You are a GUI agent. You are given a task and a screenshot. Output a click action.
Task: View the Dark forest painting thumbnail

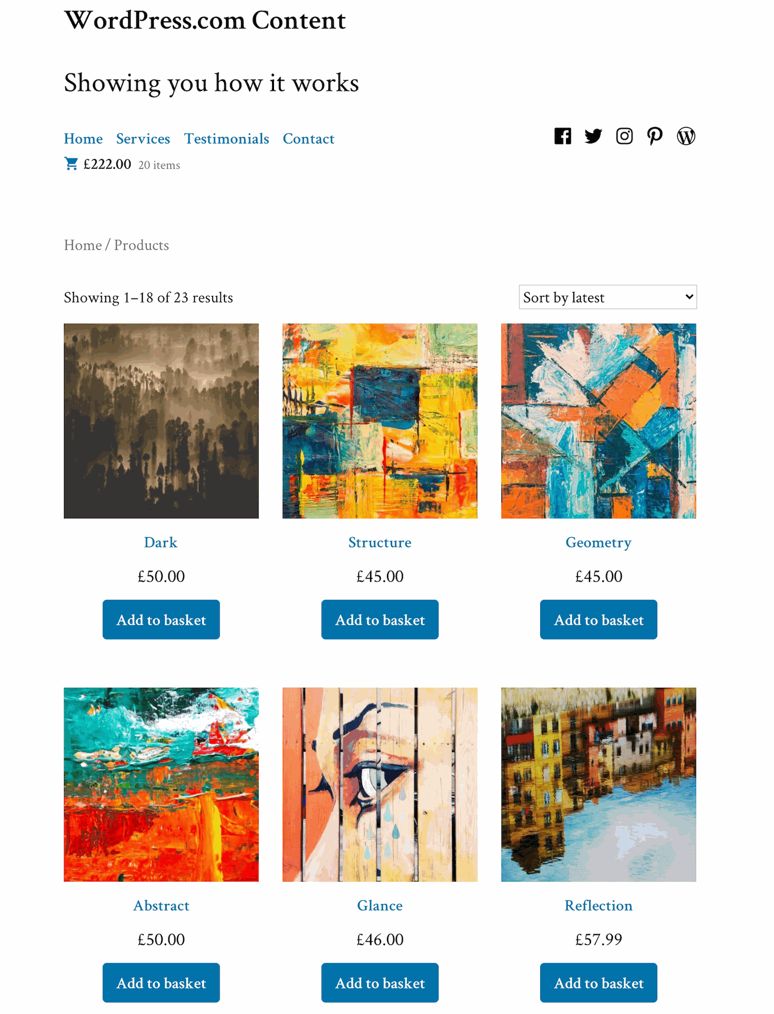161,421
